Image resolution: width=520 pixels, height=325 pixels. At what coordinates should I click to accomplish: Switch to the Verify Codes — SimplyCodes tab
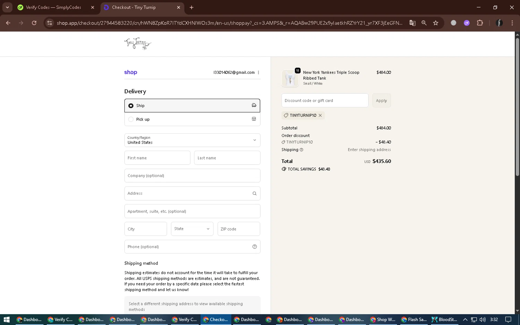tap(53, 7)
